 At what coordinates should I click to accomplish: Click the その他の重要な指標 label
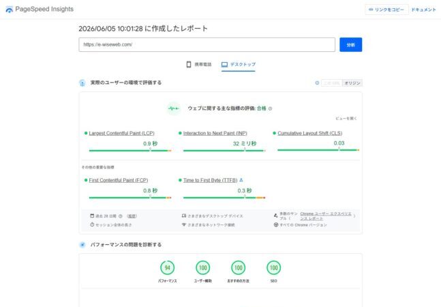[98, 167]
